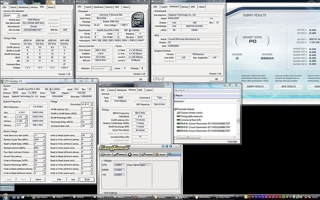The height and width of the screenshot is (200, 320).
Task: Click the Part Number field CM3X2G1866C7GT
Action: 33,30
